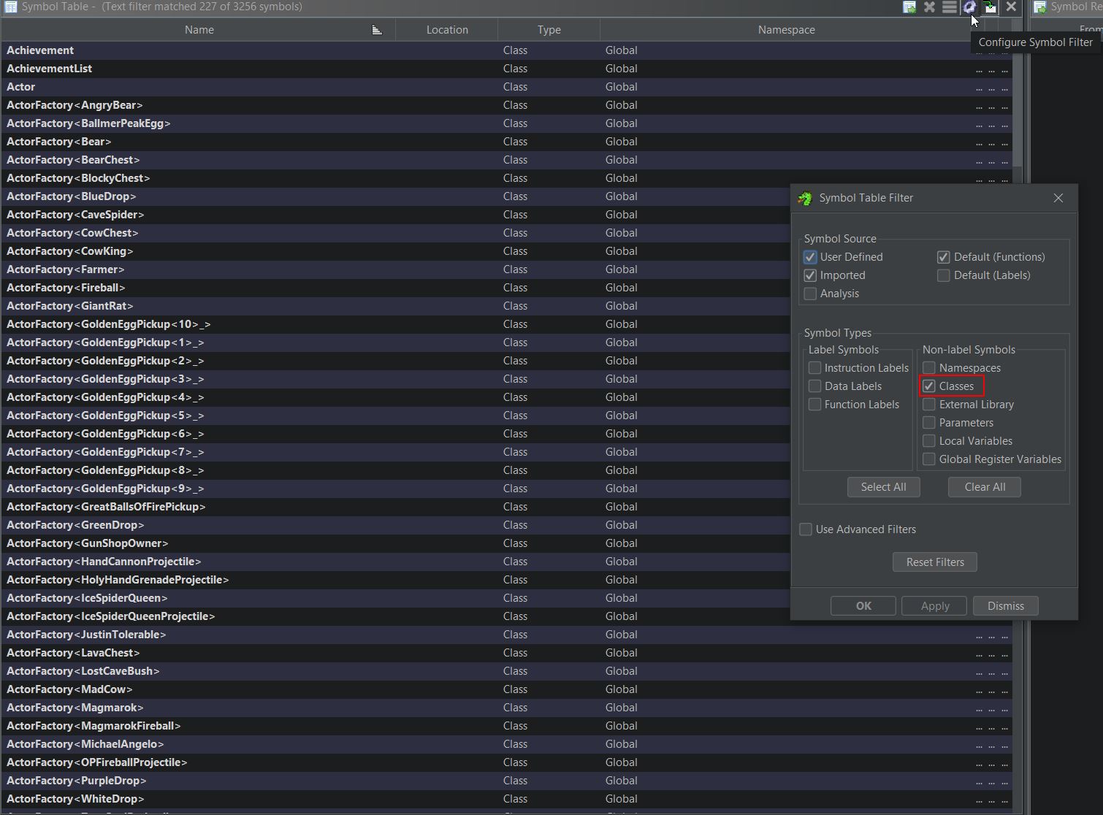Uncheck the Classes checkbox
The width and height of the screenshot is (1103, 815).
click(x=929, y=386)
